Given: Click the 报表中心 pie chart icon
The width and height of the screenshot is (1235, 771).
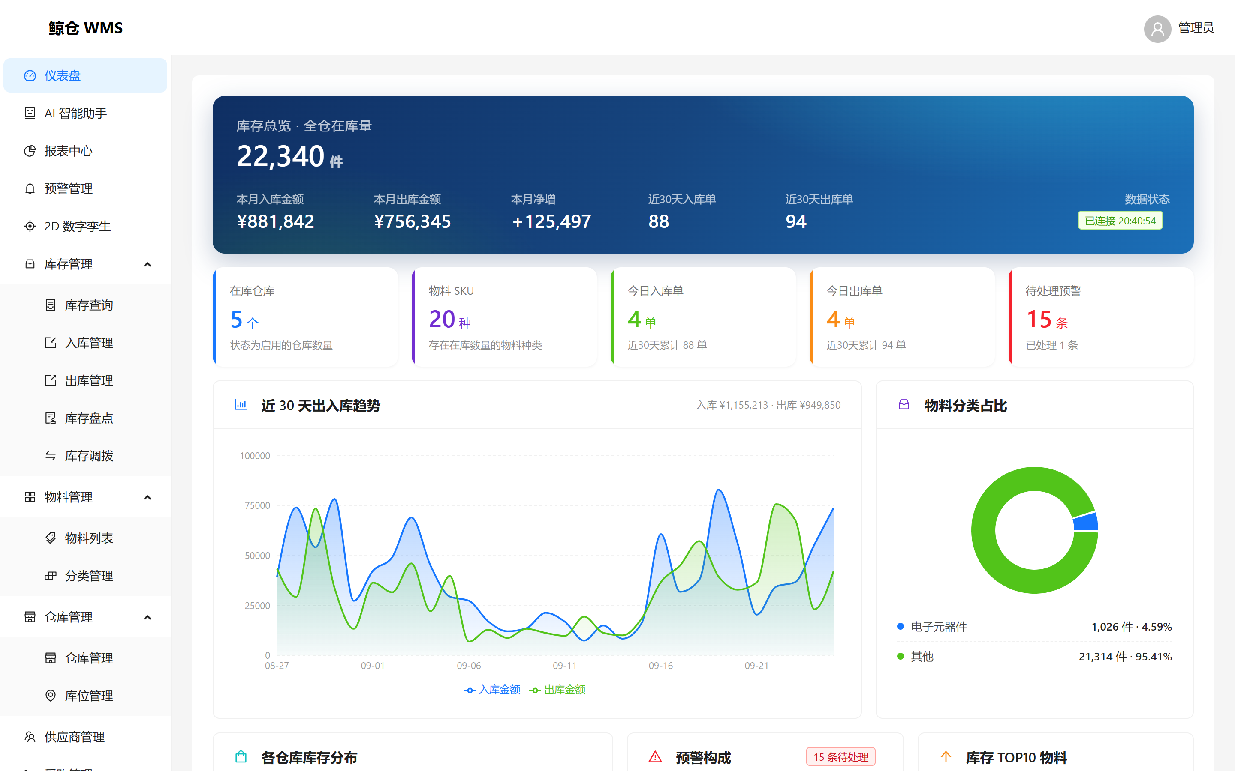Looking at the screenshot, I should (x=30, y=151).
